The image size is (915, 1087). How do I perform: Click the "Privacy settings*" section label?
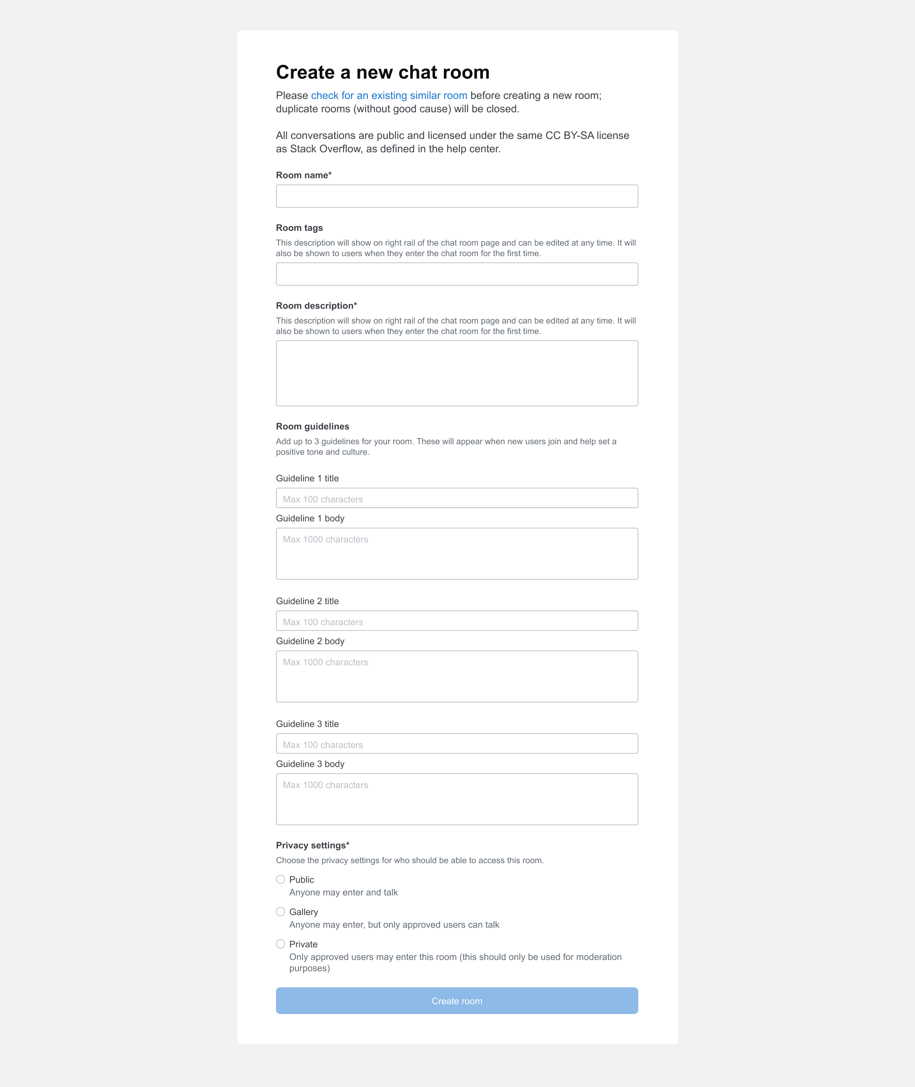point(312,846)
